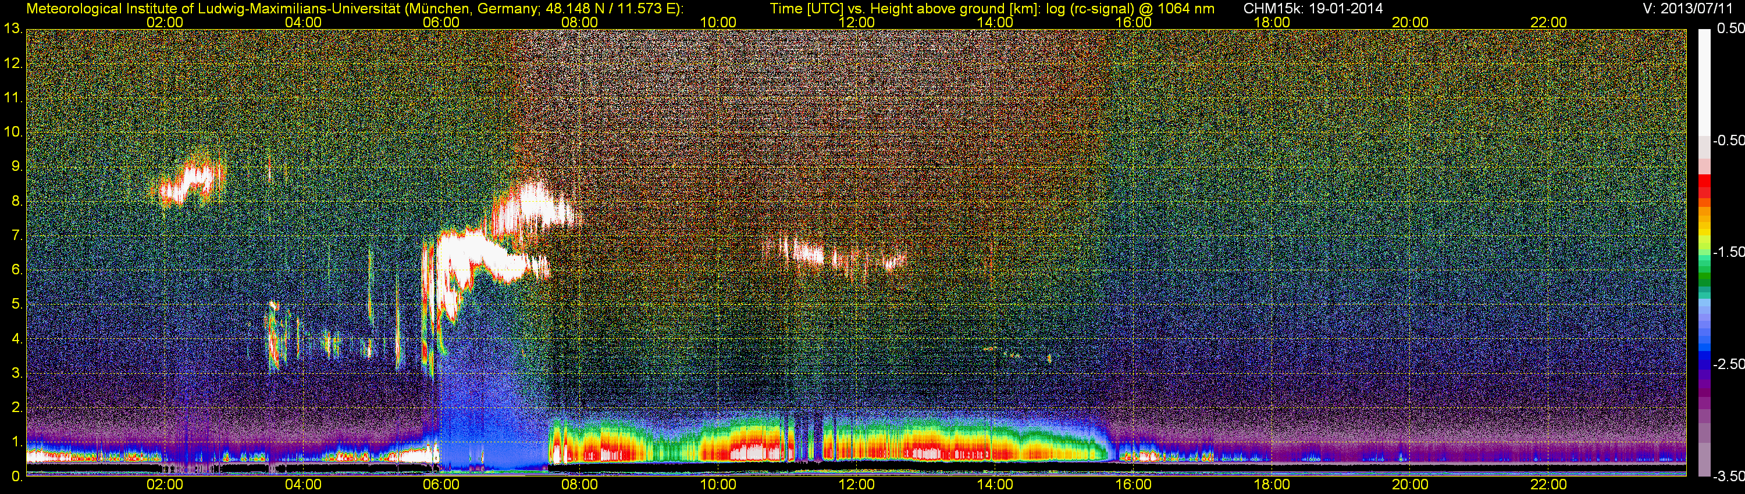Click the 04:00 label on top time axis

(303, 22)
